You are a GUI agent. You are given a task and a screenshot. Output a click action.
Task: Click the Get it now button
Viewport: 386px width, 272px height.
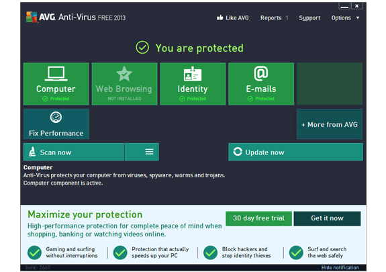(327, 218)
